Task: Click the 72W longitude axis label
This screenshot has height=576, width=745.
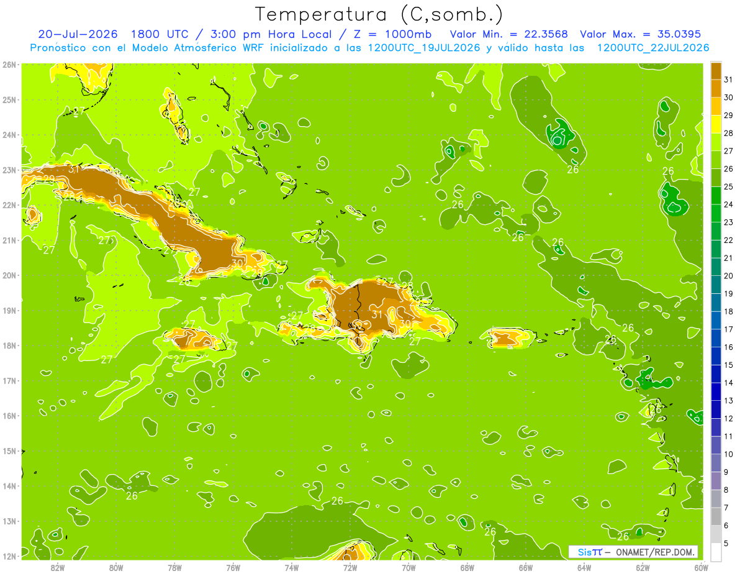Action: click(350, 567)
